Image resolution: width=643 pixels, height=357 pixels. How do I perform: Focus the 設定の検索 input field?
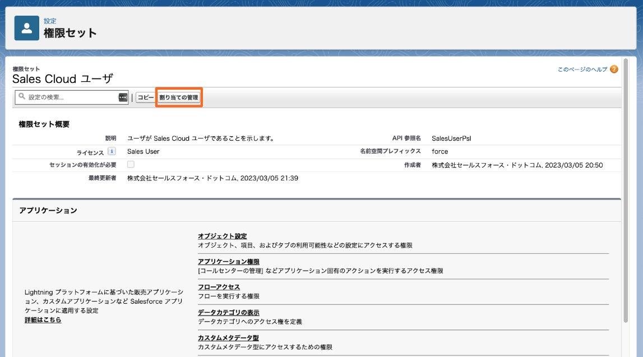point(72,97)
